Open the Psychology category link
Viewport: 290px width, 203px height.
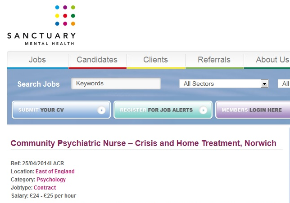[x=51, y=180]
